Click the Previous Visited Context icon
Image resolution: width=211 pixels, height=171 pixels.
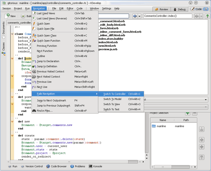[x=34, y=72]
